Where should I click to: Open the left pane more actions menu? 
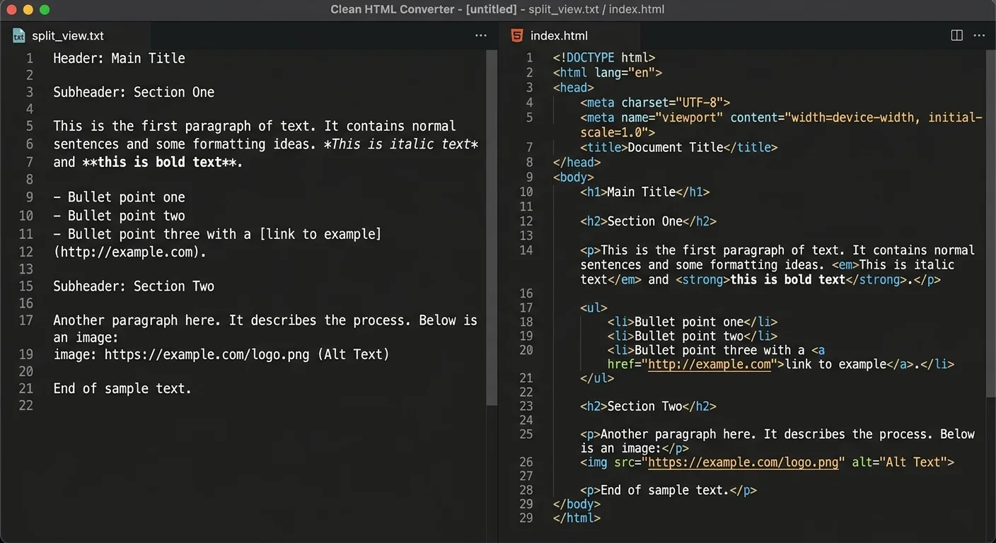[481, 35]
